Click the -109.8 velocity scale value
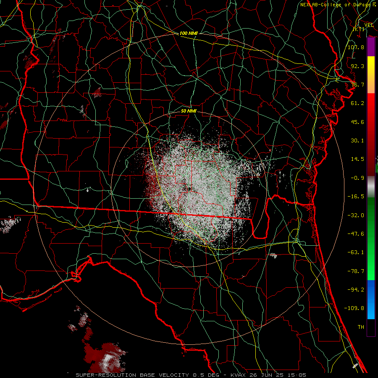The width and height of the screenshot is (378, 378). 354,308
